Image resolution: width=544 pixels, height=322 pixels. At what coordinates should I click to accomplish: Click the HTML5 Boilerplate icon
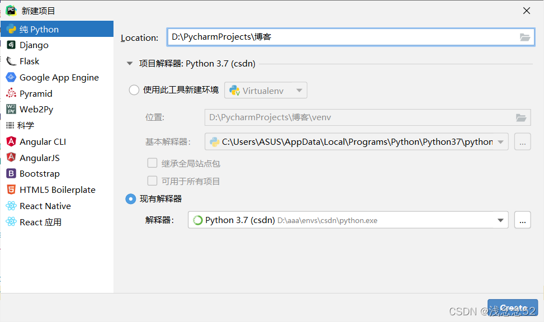point(11,190)
